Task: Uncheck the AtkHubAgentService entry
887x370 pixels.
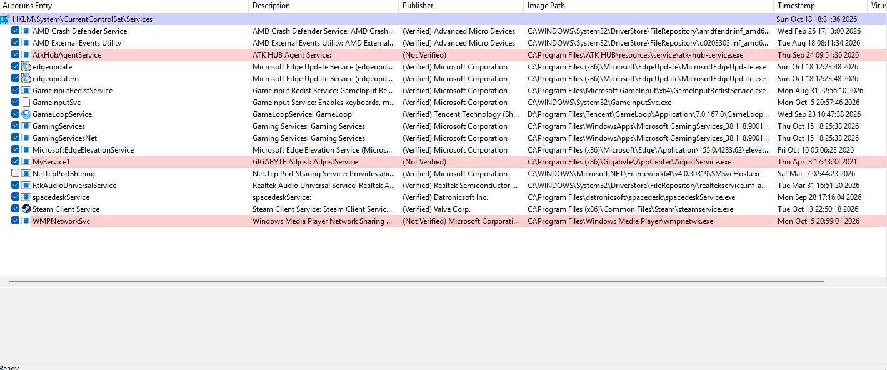Action: 15,55
